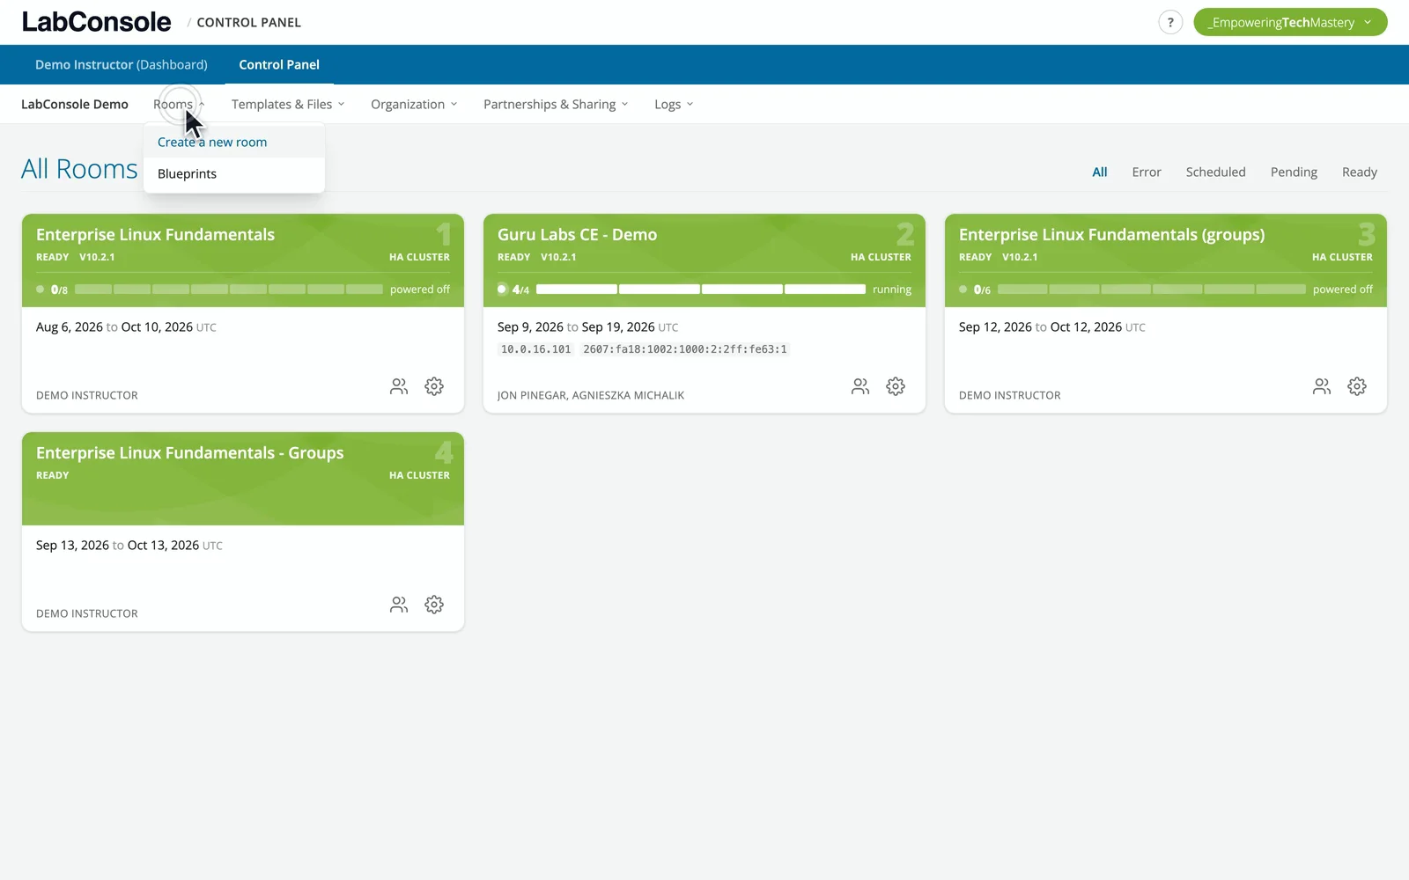
Task: Click the date range Sep 13, 2026 to Oct 13, 2026
Action: [129, 546]
